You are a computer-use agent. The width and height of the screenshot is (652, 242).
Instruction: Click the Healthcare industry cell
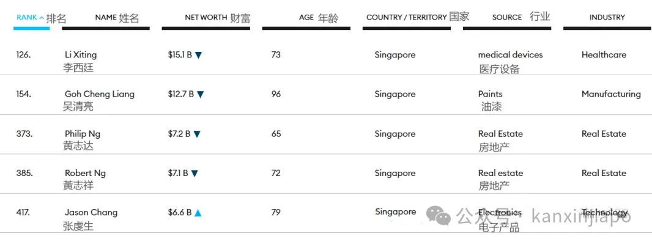tap(604, 54)
